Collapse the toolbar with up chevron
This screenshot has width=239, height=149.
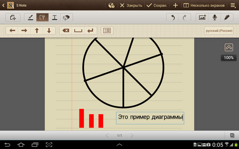[x=229, y=47]
